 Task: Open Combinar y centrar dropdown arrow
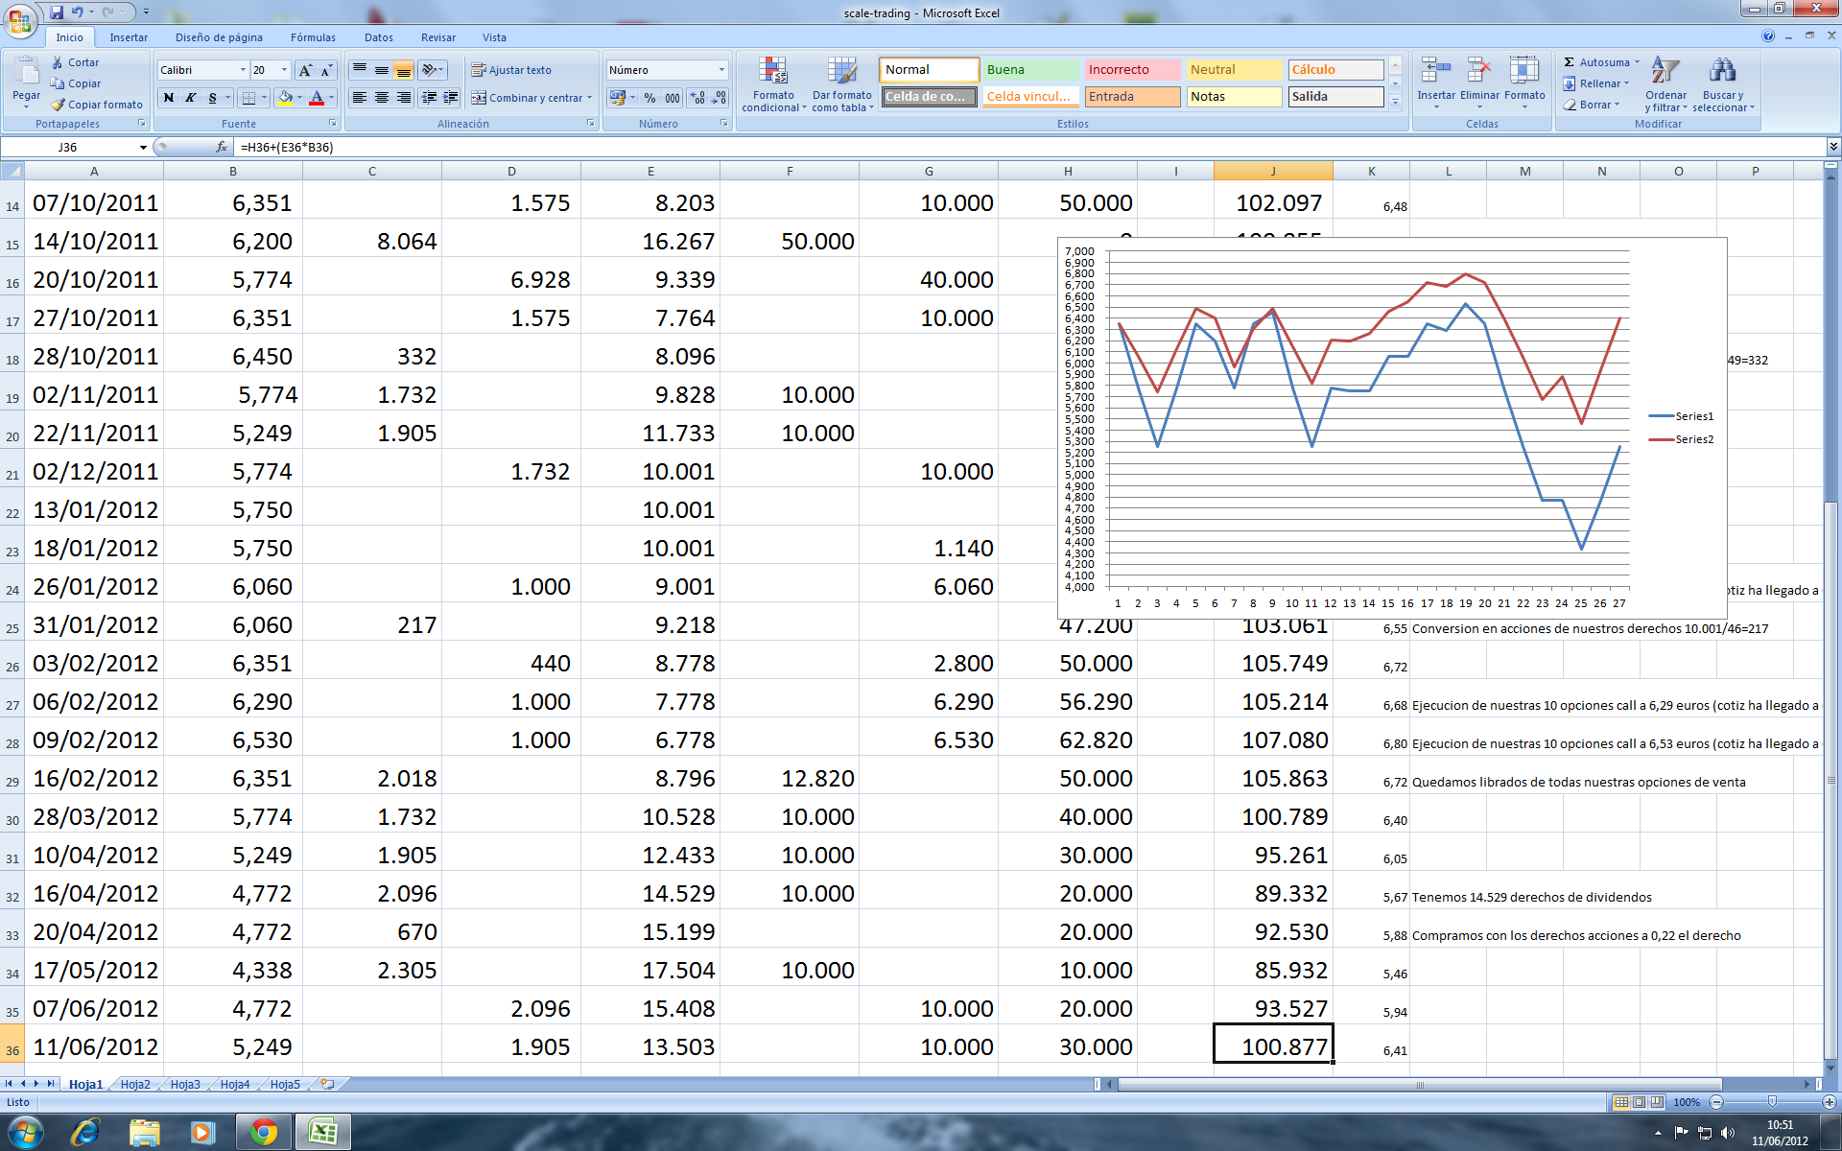coord(589,98)
